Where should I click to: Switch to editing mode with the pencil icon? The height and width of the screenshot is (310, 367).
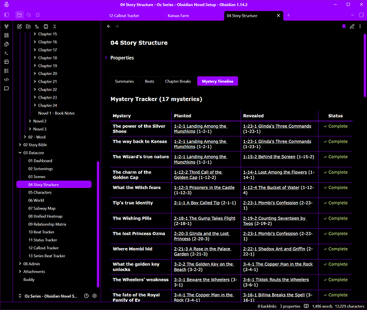click(x=352, y=26)
